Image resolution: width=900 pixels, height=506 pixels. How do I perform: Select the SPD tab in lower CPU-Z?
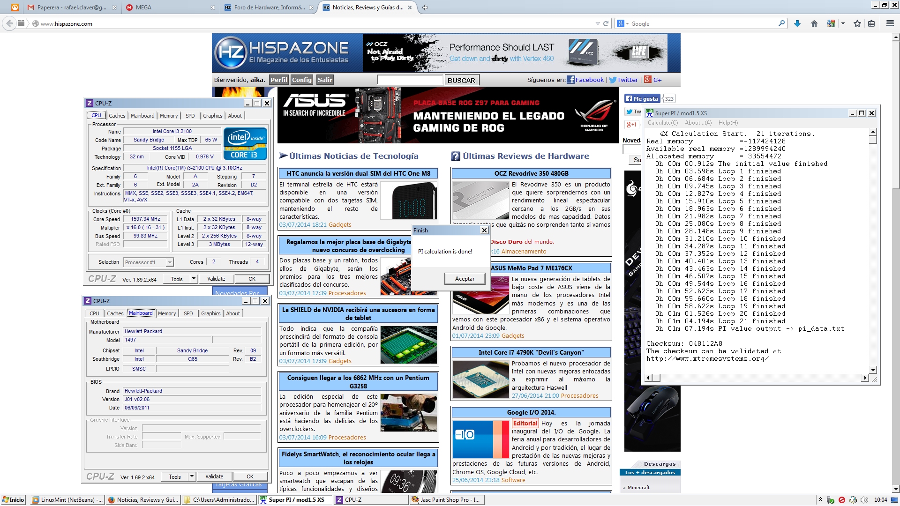[x=188, y=313]
